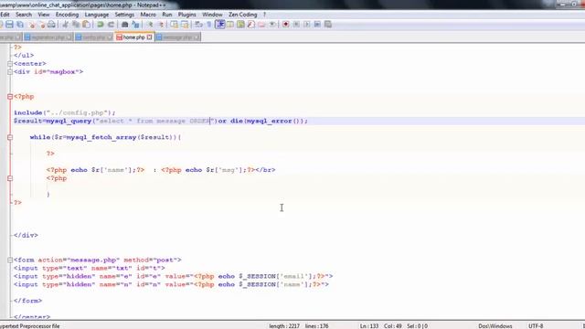Click the Synchronize Vertical Scrolling icon
Screen dimensions: 585x329
(x=175, y=25)
